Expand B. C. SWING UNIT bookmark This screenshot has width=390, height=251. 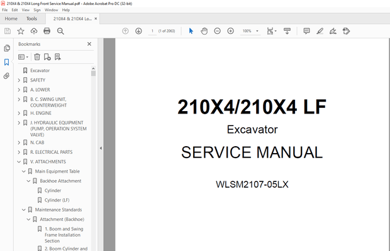19,99
